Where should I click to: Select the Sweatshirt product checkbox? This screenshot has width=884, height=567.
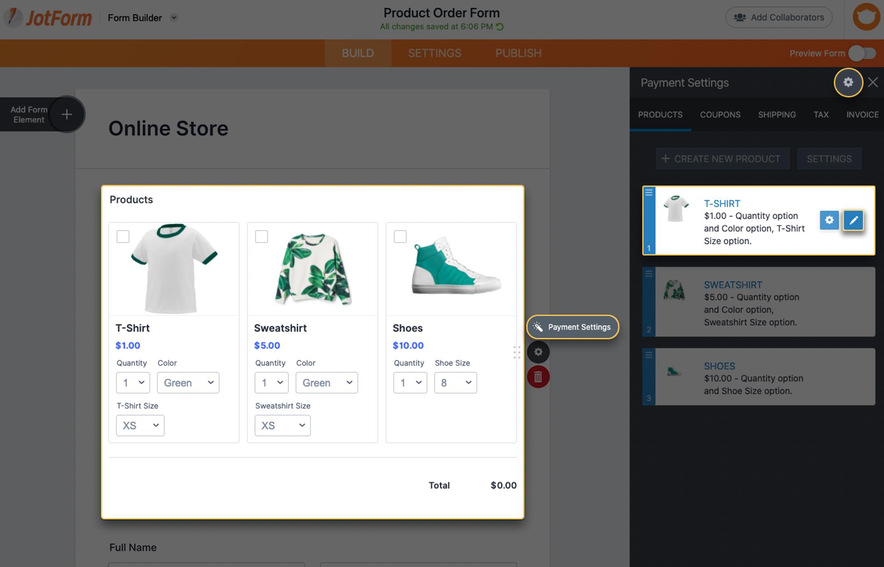[261, 237]
